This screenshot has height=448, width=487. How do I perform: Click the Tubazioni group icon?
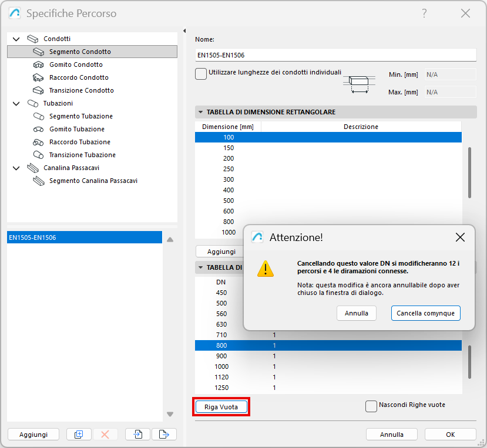click(x=33, y=103)
